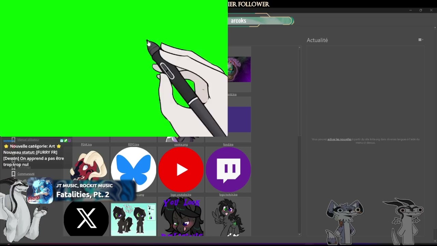Open the black X logo thumbnail
437x246 pixels.
[x=86, y=218]
